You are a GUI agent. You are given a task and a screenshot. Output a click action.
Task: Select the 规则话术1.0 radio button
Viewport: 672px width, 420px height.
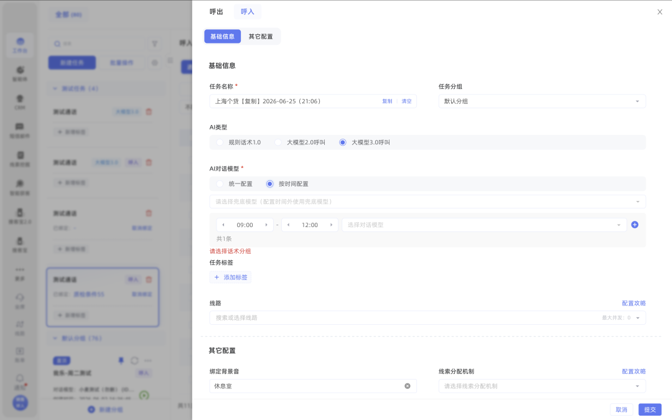(x=220, y=142)
